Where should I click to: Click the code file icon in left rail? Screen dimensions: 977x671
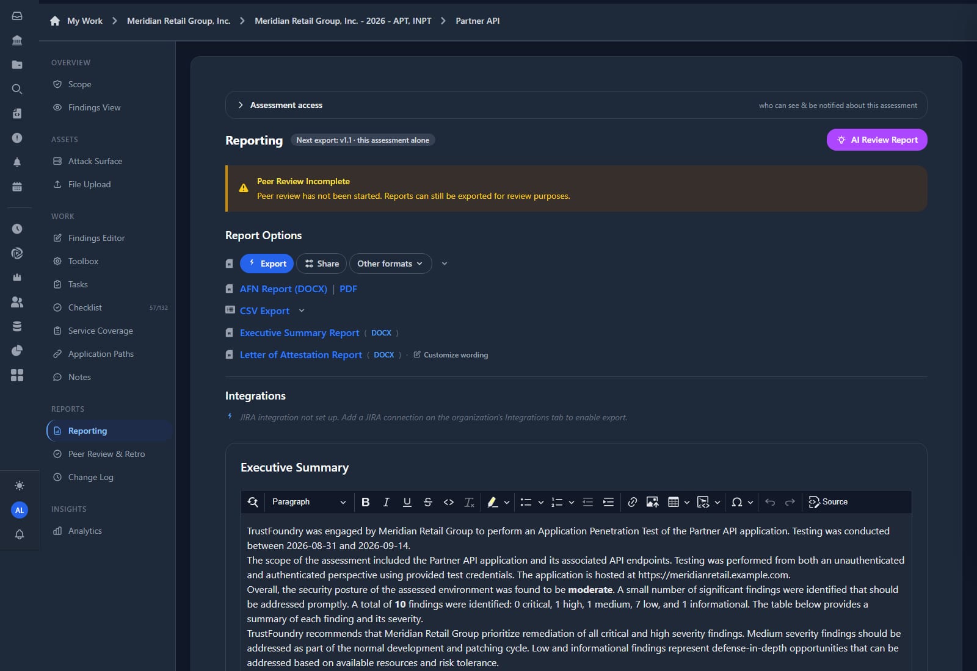coord(17,113)
